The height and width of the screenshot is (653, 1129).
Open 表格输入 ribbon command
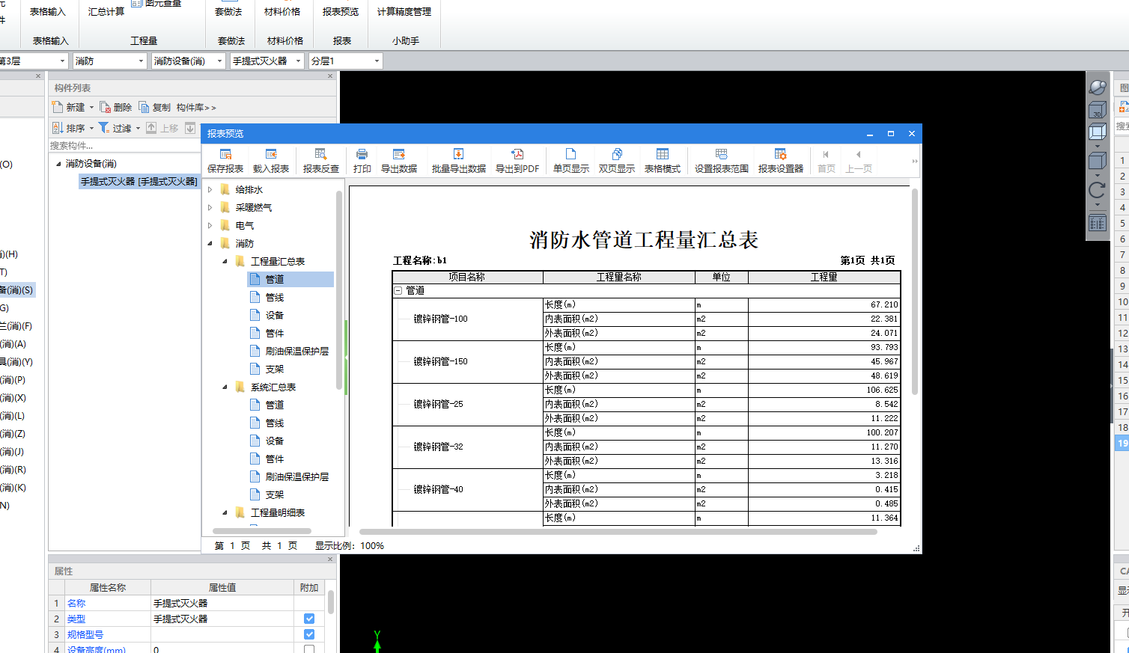48,12
